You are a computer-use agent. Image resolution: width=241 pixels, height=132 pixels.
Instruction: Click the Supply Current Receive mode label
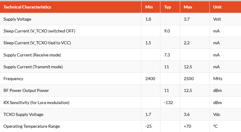point(32,55)
